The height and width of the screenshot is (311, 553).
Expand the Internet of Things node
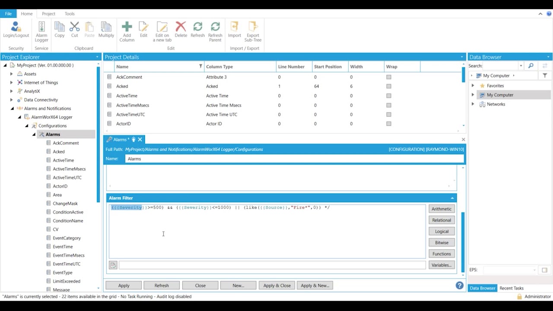point(12,83)
